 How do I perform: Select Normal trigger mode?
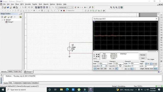click(147, 69)
